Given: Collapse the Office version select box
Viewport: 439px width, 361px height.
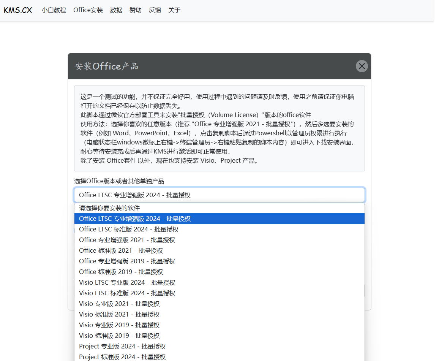Looking at the screenshot, I should [x=219, y=195].
